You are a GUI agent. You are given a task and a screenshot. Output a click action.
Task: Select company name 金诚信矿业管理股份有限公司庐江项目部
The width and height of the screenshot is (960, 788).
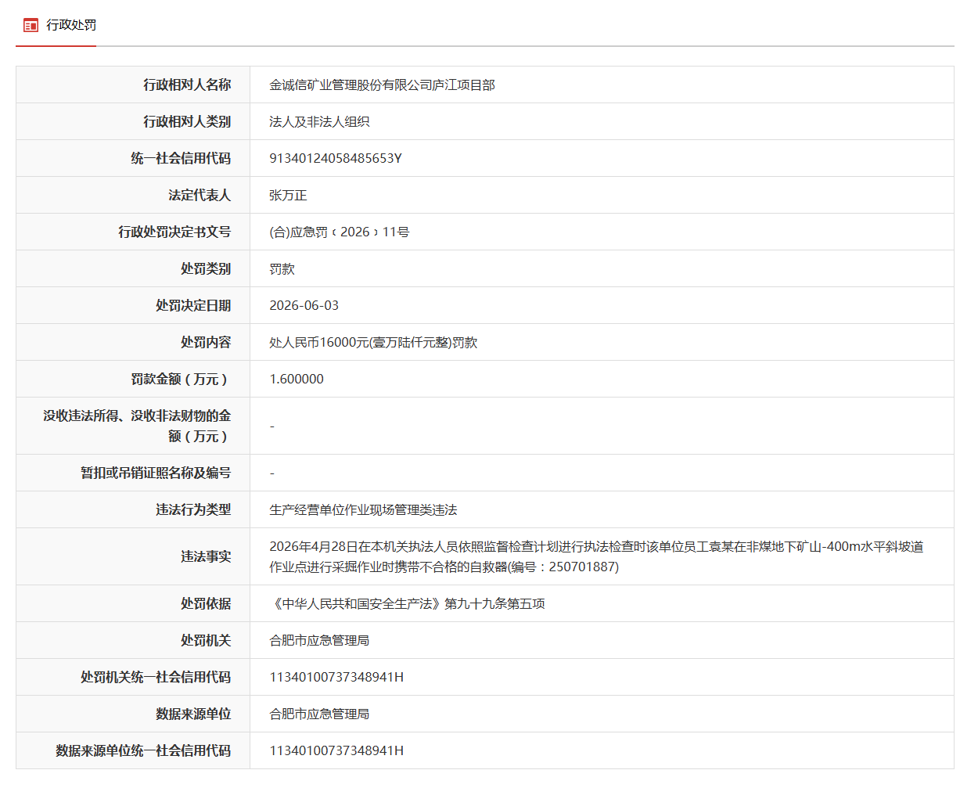pyautogui.click(x=382, y=85)
